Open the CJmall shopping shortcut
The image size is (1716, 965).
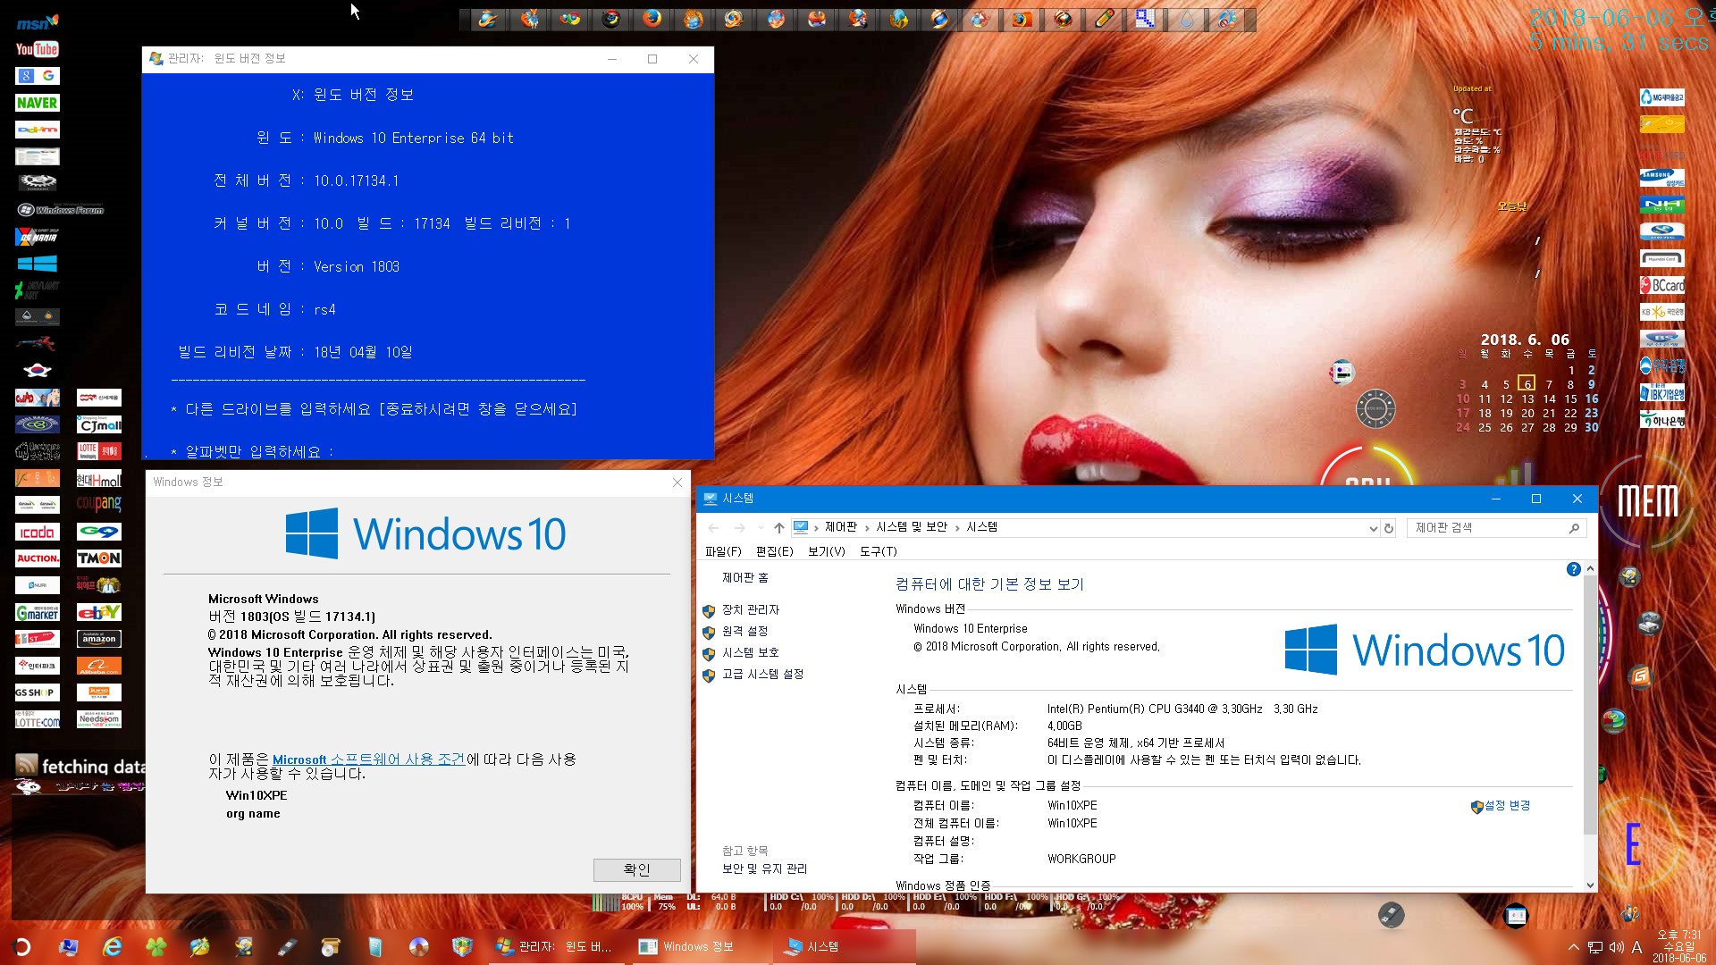point(99,424)
